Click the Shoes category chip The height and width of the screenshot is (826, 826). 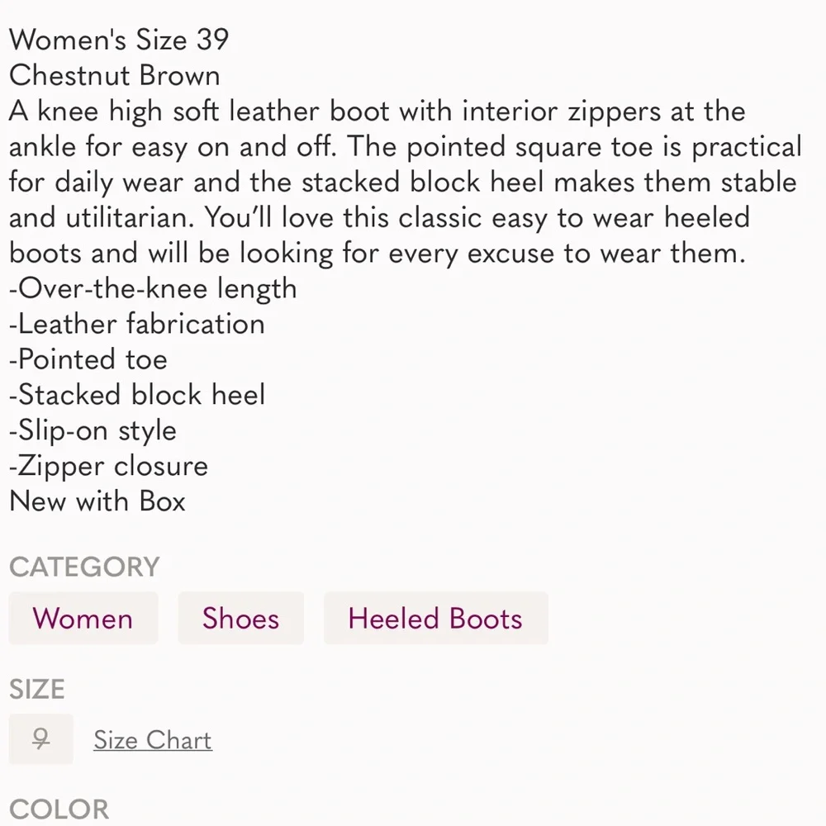240,618
